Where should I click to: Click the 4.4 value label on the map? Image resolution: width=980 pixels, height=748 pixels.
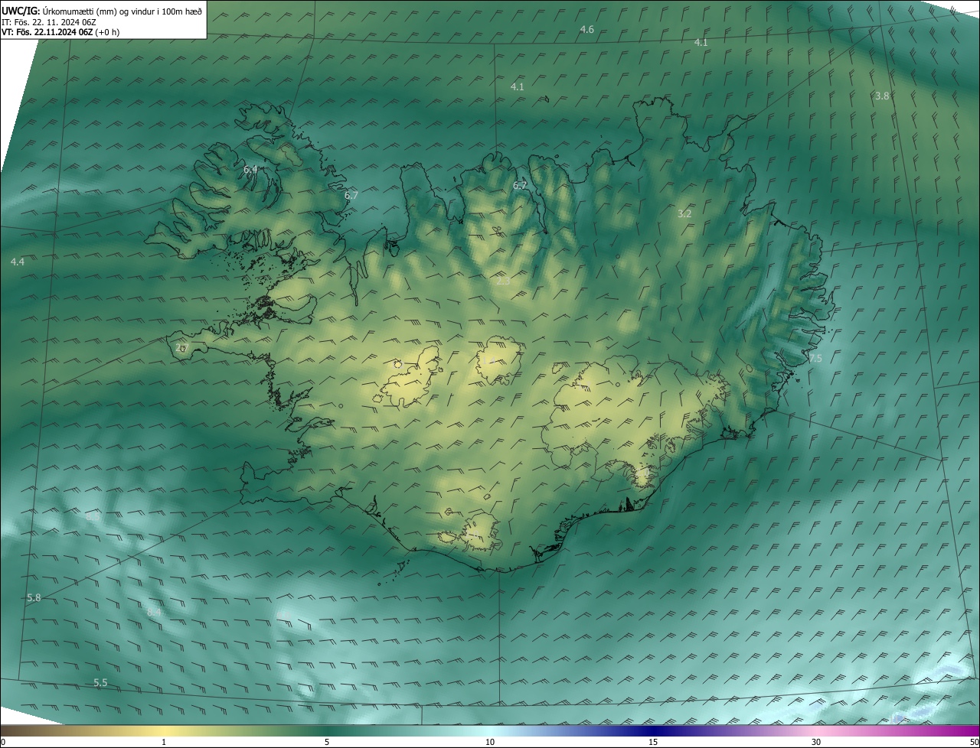click(x=18, y=262)
